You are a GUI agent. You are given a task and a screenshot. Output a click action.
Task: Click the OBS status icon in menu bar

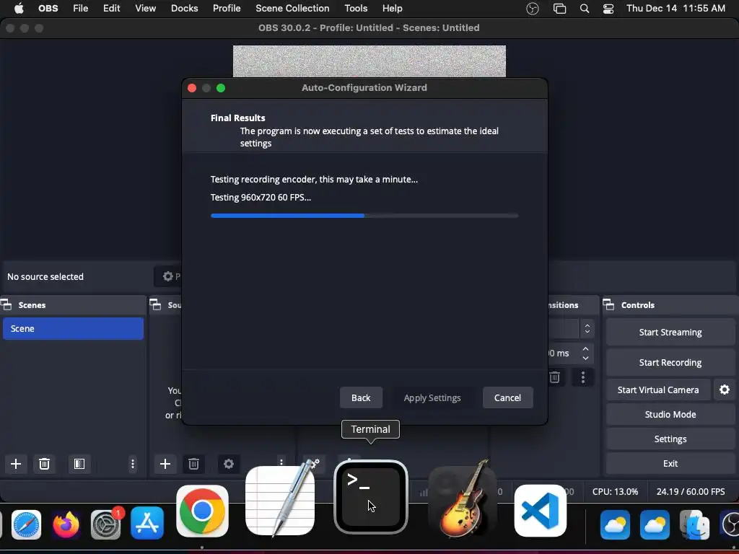(x=533, y=9)
